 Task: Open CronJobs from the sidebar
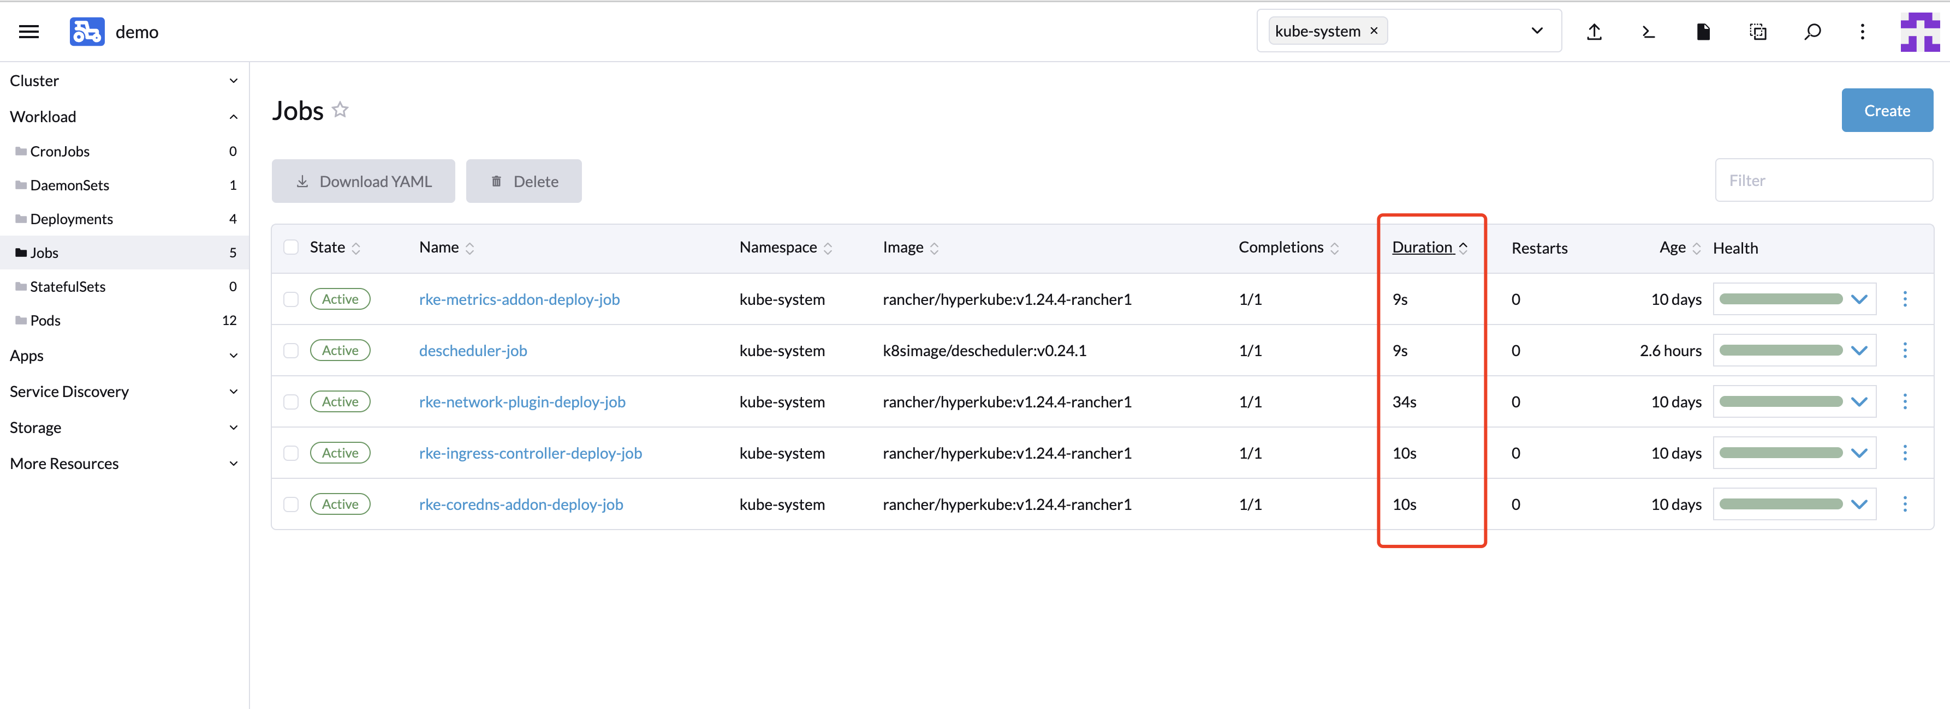click(x=60, y=151)
